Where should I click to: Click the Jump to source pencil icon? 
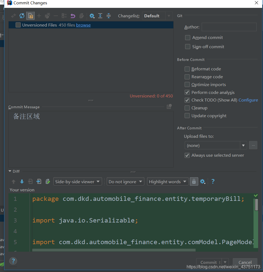coord(82,16)
